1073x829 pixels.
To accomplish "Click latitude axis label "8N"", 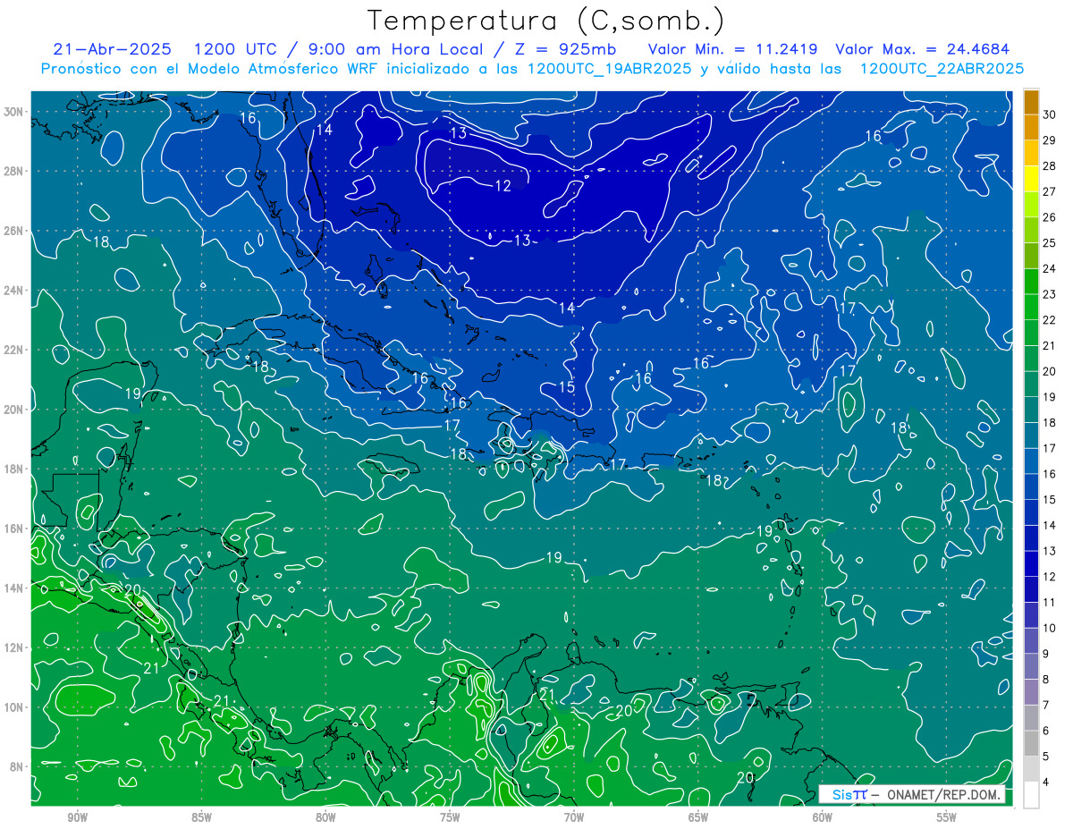I will 16,766.
